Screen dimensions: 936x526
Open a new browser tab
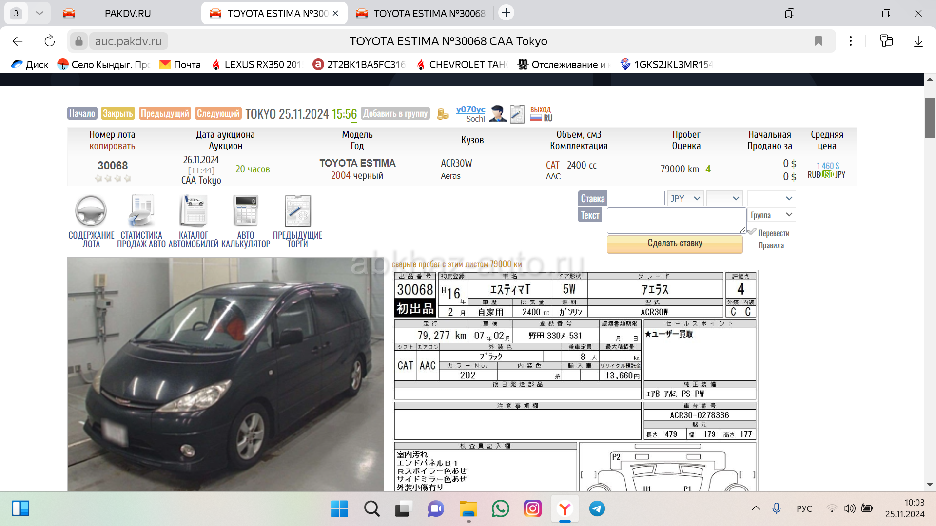point(507,13)
